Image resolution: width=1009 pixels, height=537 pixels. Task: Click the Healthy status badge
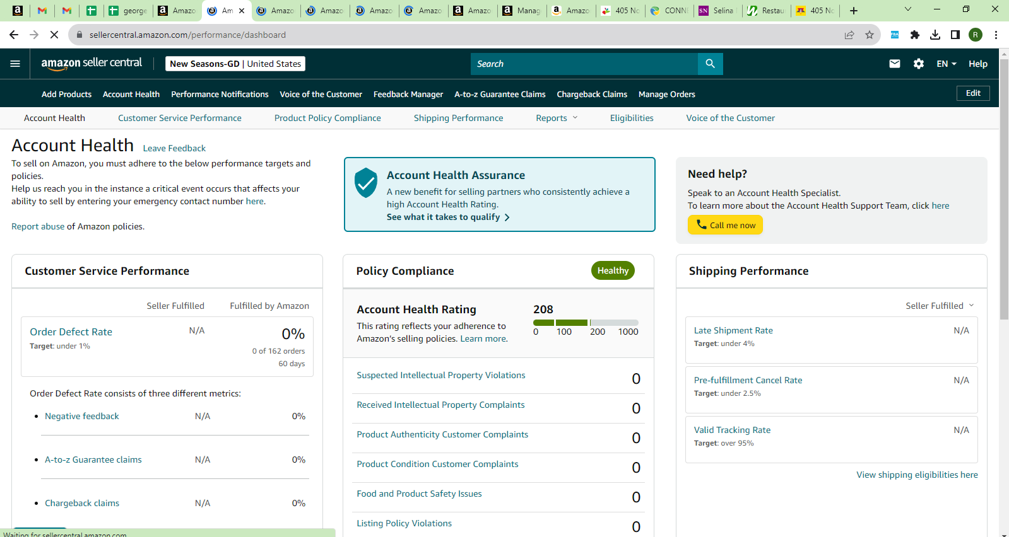click(x=613, y=270)
